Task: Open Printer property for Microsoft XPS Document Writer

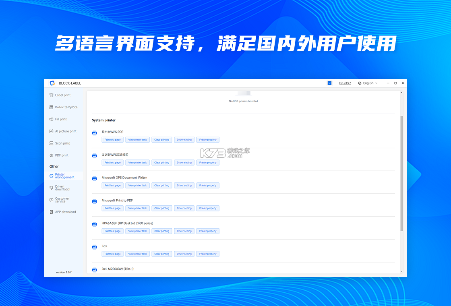Action: pos(208,186)
